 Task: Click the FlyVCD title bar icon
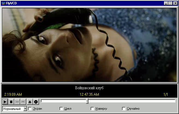pos(3,3)
